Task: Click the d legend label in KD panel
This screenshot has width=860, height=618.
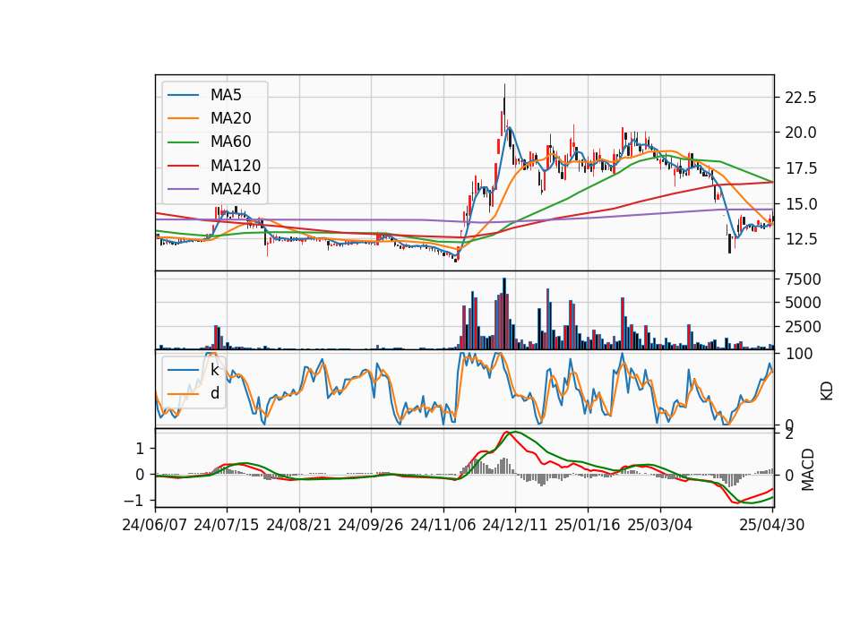Action: (214, 393)
